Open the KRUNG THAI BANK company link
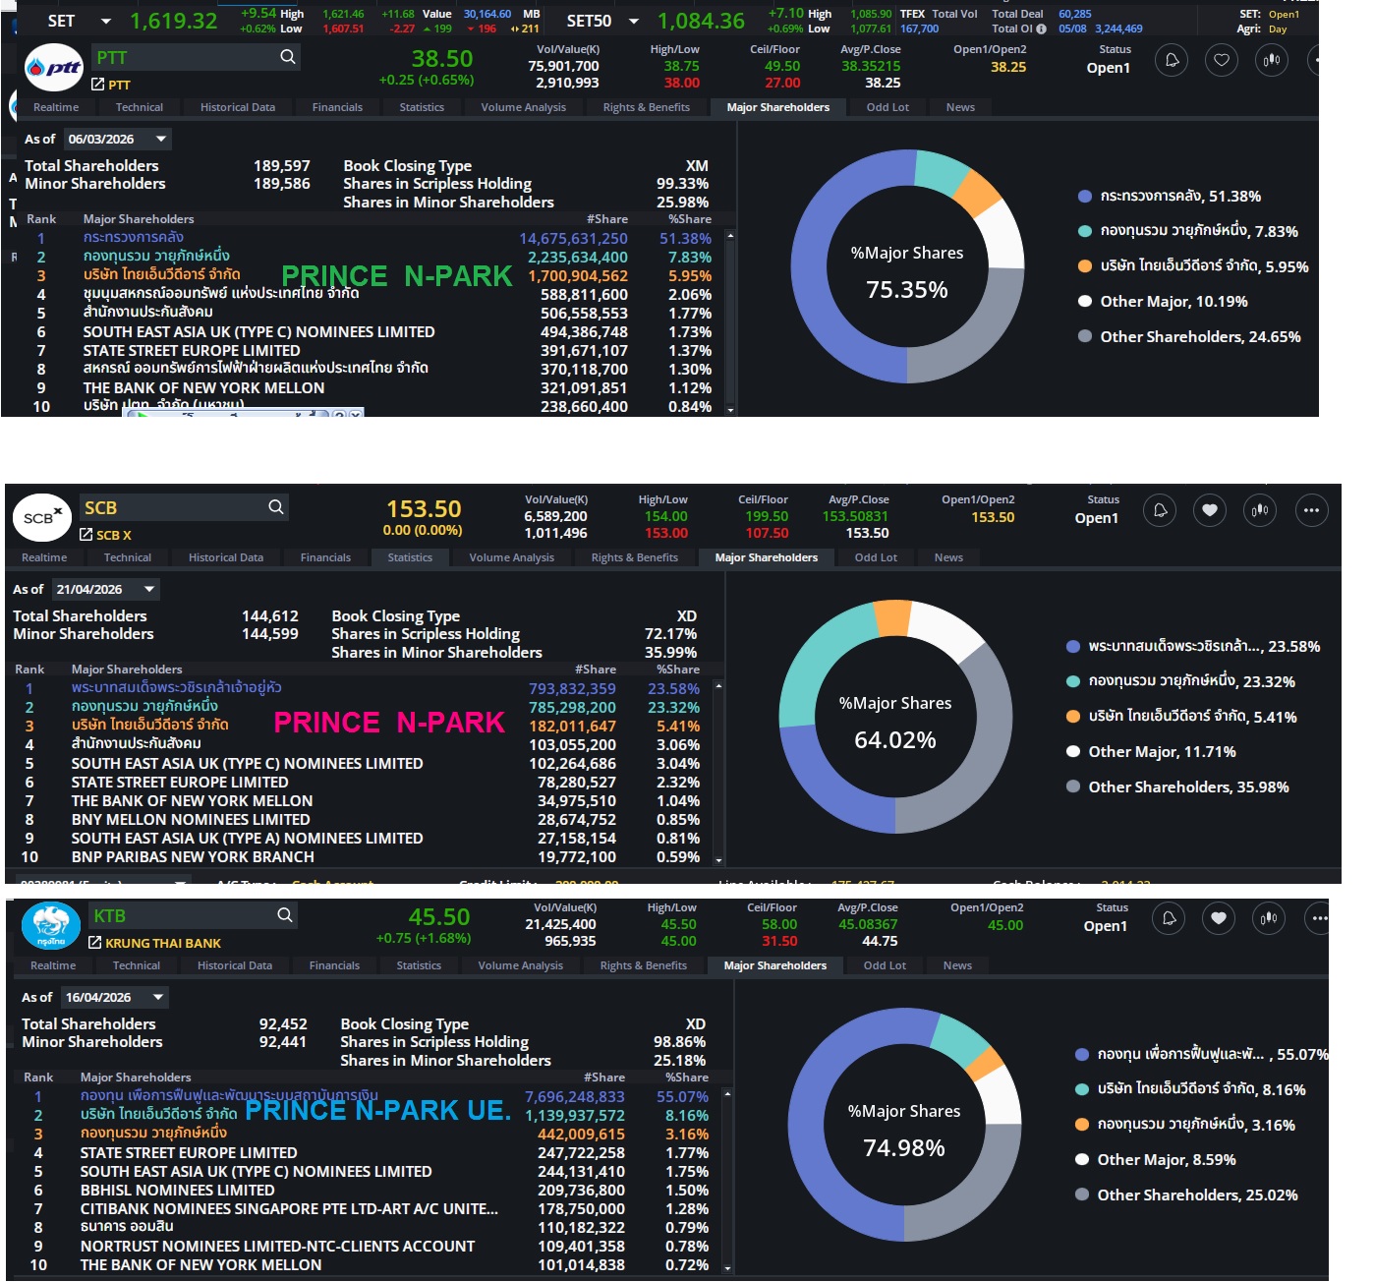This screenshot has height=1282, width=1374. point(163,943)
